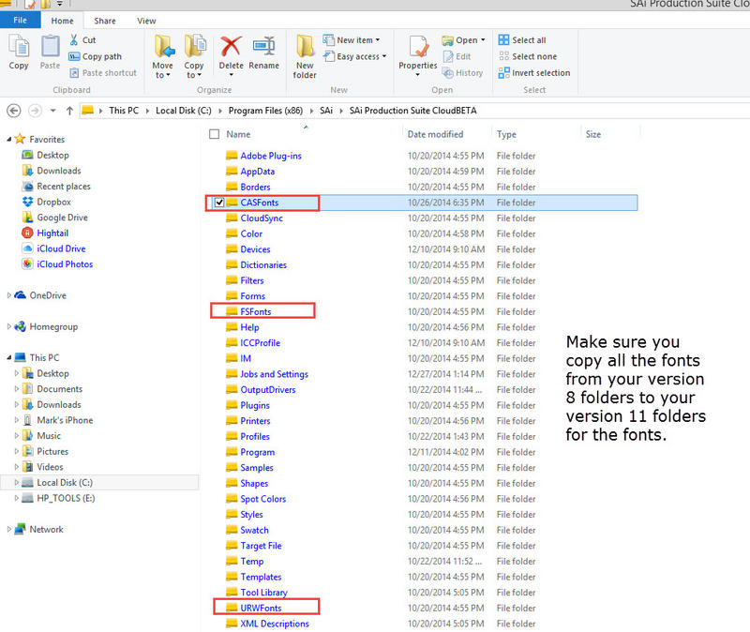Create a New folder from ribbon
This screenshot has width=750, height=632.
pyautogui.click(x=305, y=56)
